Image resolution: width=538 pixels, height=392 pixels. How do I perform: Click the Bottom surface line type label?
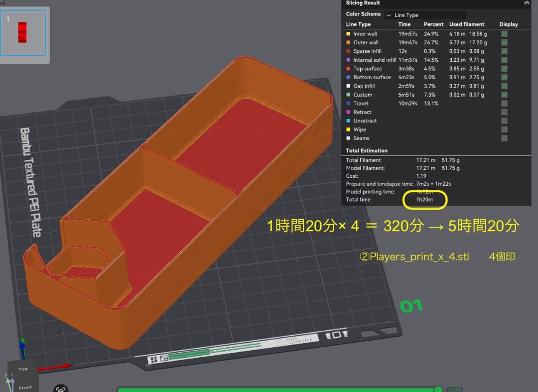(x=372, y=77)
